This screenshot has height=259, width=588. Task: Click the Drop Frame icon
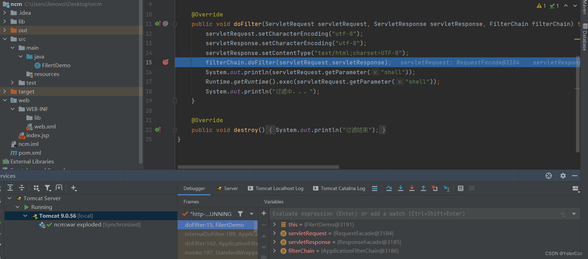pos(435,188)
